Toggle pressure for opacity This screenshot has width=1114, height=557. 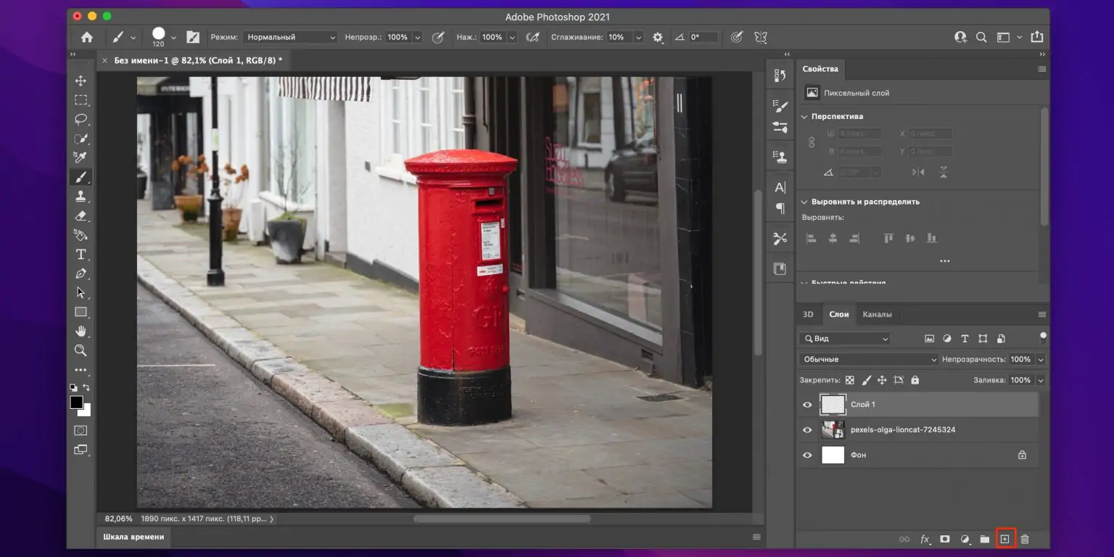pos(438,37)
